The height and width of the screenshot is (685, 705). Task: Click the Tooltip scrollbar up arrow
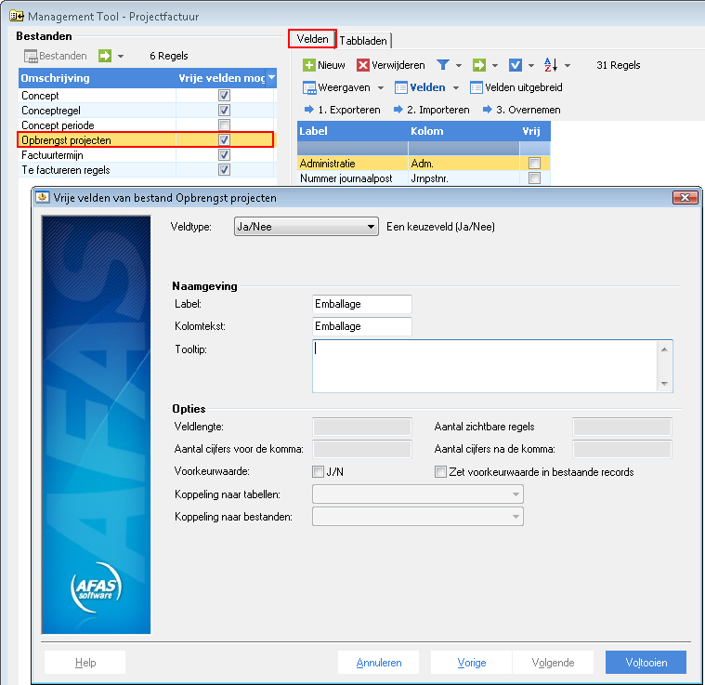coord(664,349)
